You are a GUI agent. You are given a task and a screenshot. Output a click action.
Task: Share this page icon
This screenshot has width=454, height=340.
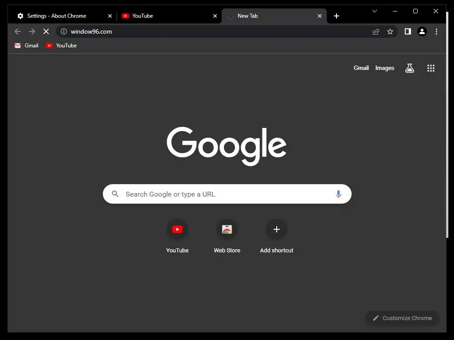point(376,31)
